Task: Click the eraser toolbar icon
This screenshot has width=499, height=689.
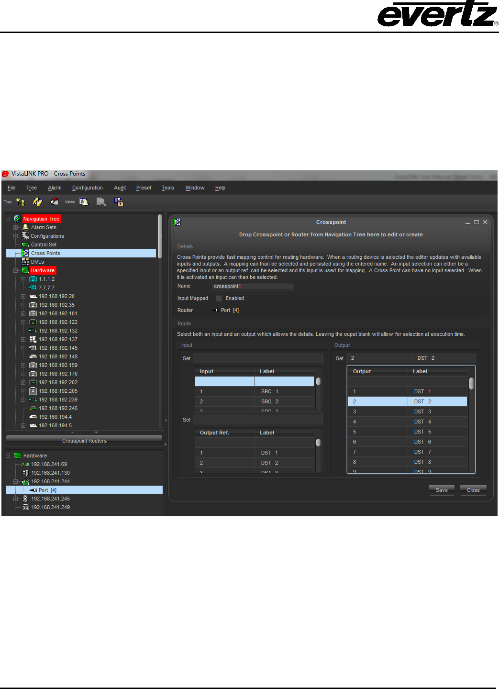Action: (55, 202)
